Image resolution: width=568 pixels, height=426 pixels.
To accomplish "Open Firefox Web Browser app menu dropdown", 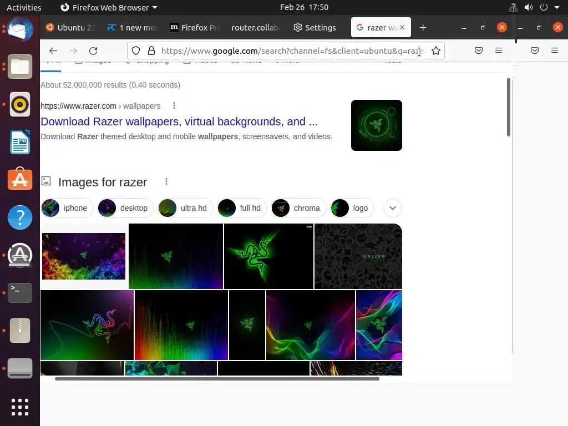I will [109, 7].
